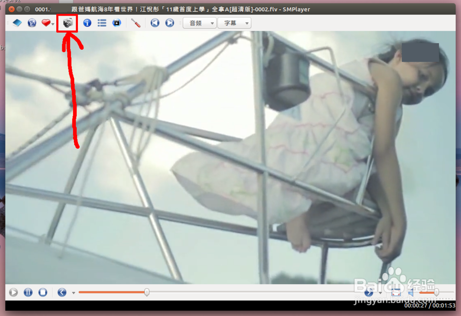Viewport: 461px width, 316px height.
Task: Open the 音频 audio dropdown
Action: [200, 23]
